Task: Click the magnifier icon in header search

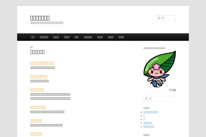Action: (159, 18)
